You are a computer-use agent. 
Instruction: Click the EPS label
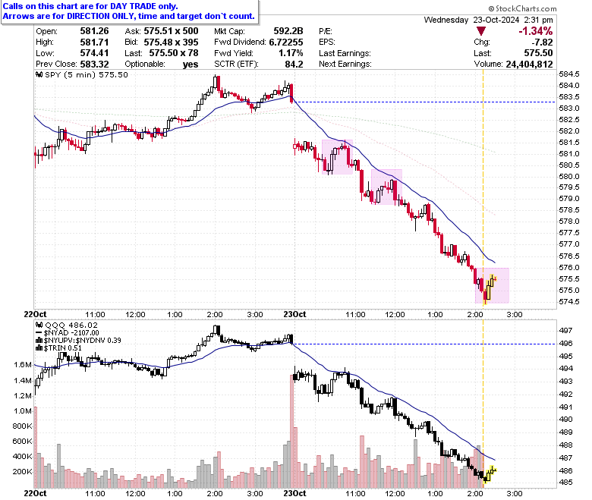(x=327, y=42)
